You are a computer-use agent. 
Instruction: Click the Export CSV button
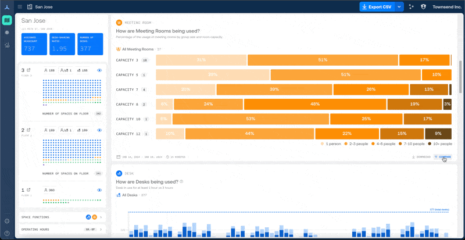click(376, 7)
